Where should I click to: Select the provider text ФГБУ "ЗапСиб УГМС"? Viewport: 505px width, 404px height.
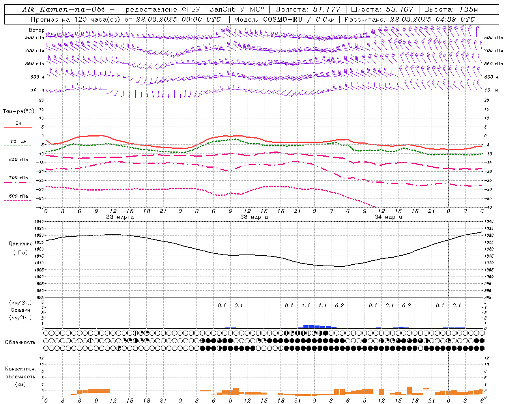223,9
